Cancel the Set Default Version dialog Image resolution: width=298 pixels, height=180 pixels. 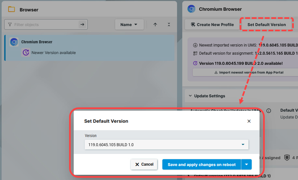144,165
